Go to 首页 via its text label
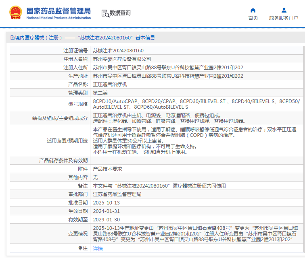 [x=253, y=18]
